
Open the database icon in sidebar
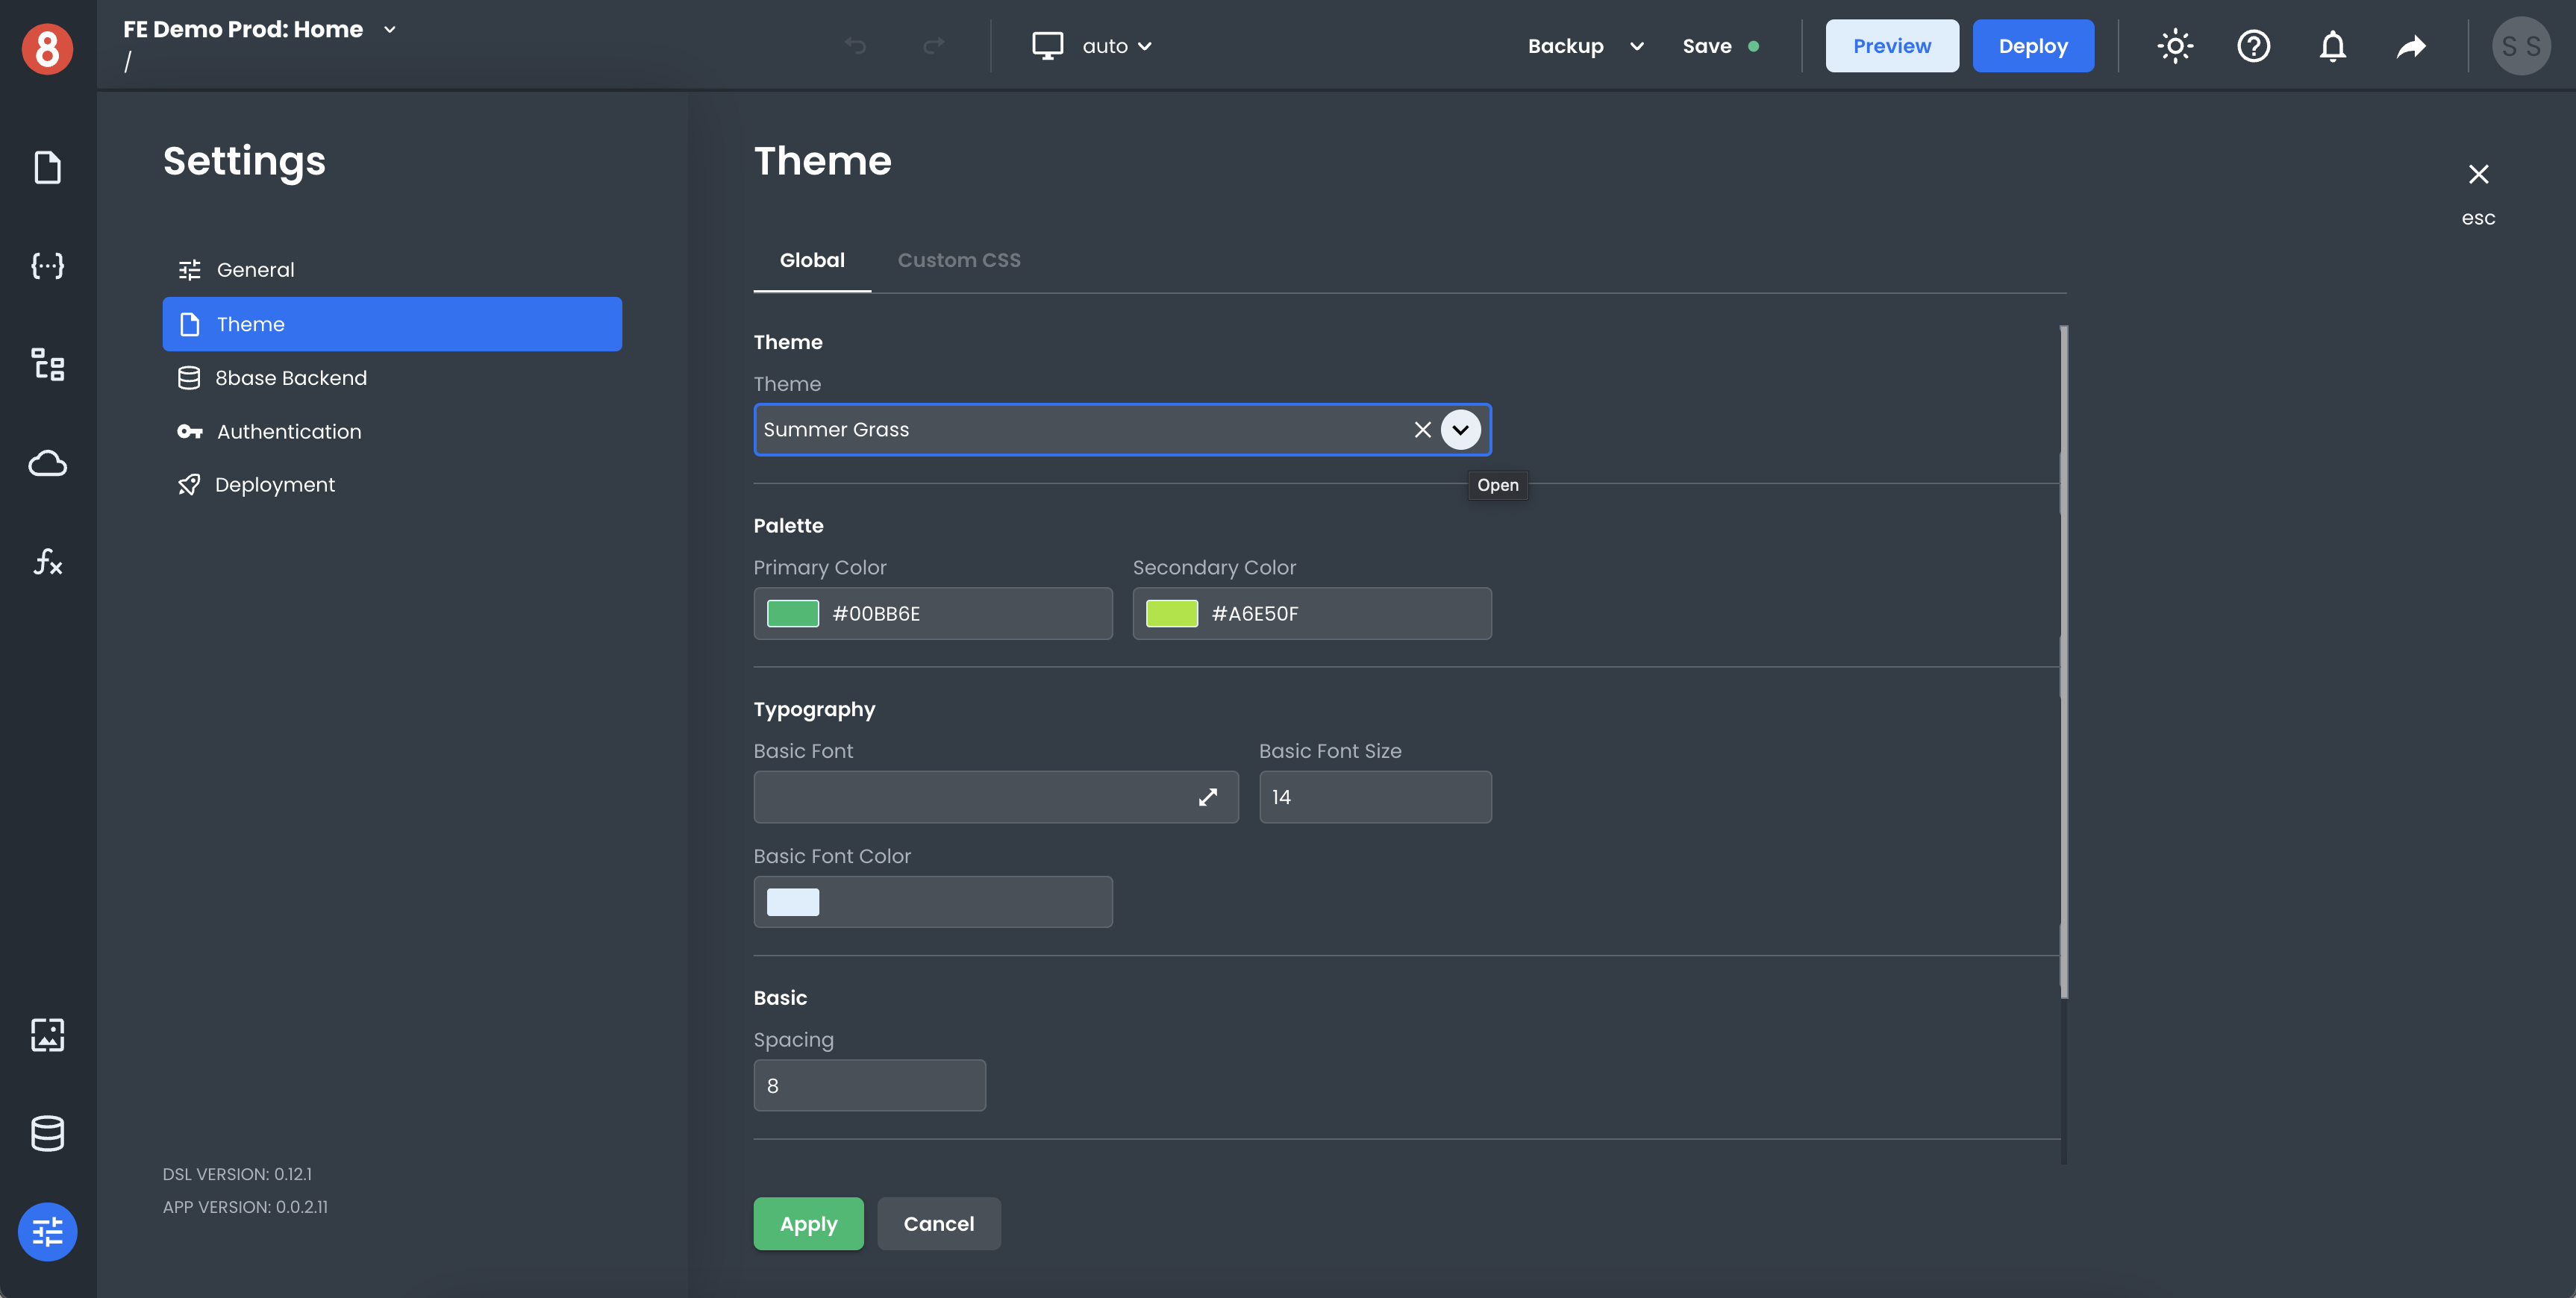click(47, 1133)
